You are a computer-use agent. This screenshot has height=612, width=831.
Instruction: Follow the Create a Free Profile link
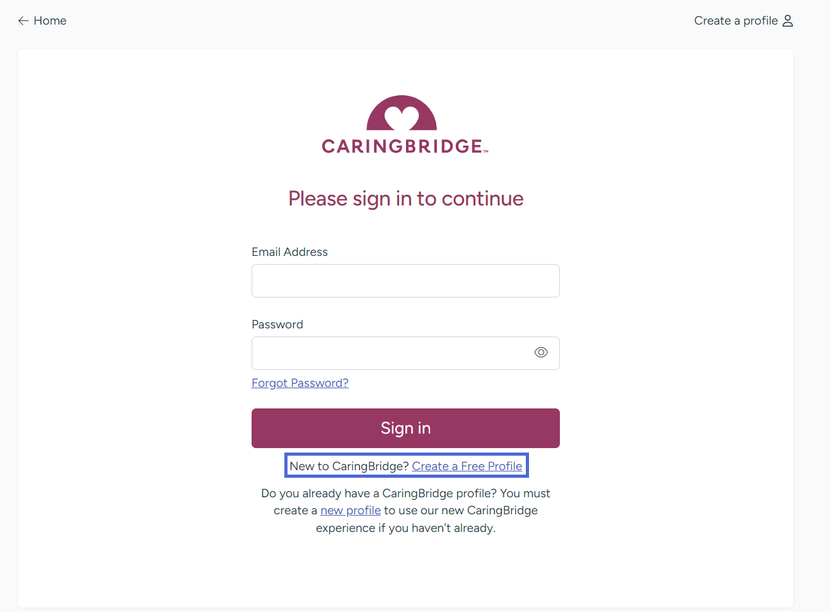467,466
